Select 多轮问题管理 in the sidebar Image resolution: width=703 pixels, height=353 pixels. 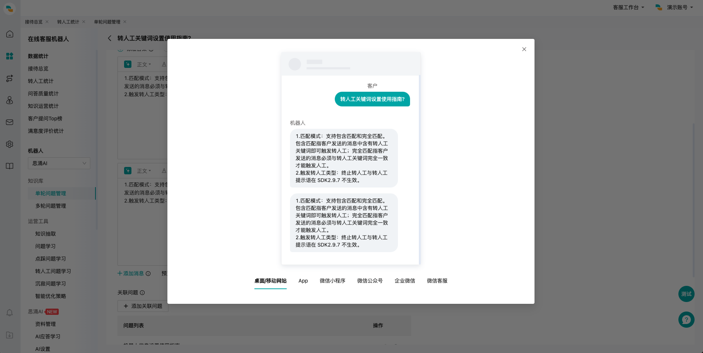coord(51,206)
